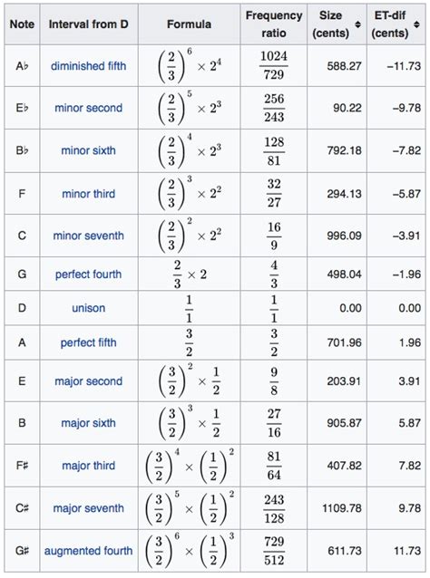Screen dimensions: 430x578
Task: Open the major seventh link
Action: [x=89, y=508]
